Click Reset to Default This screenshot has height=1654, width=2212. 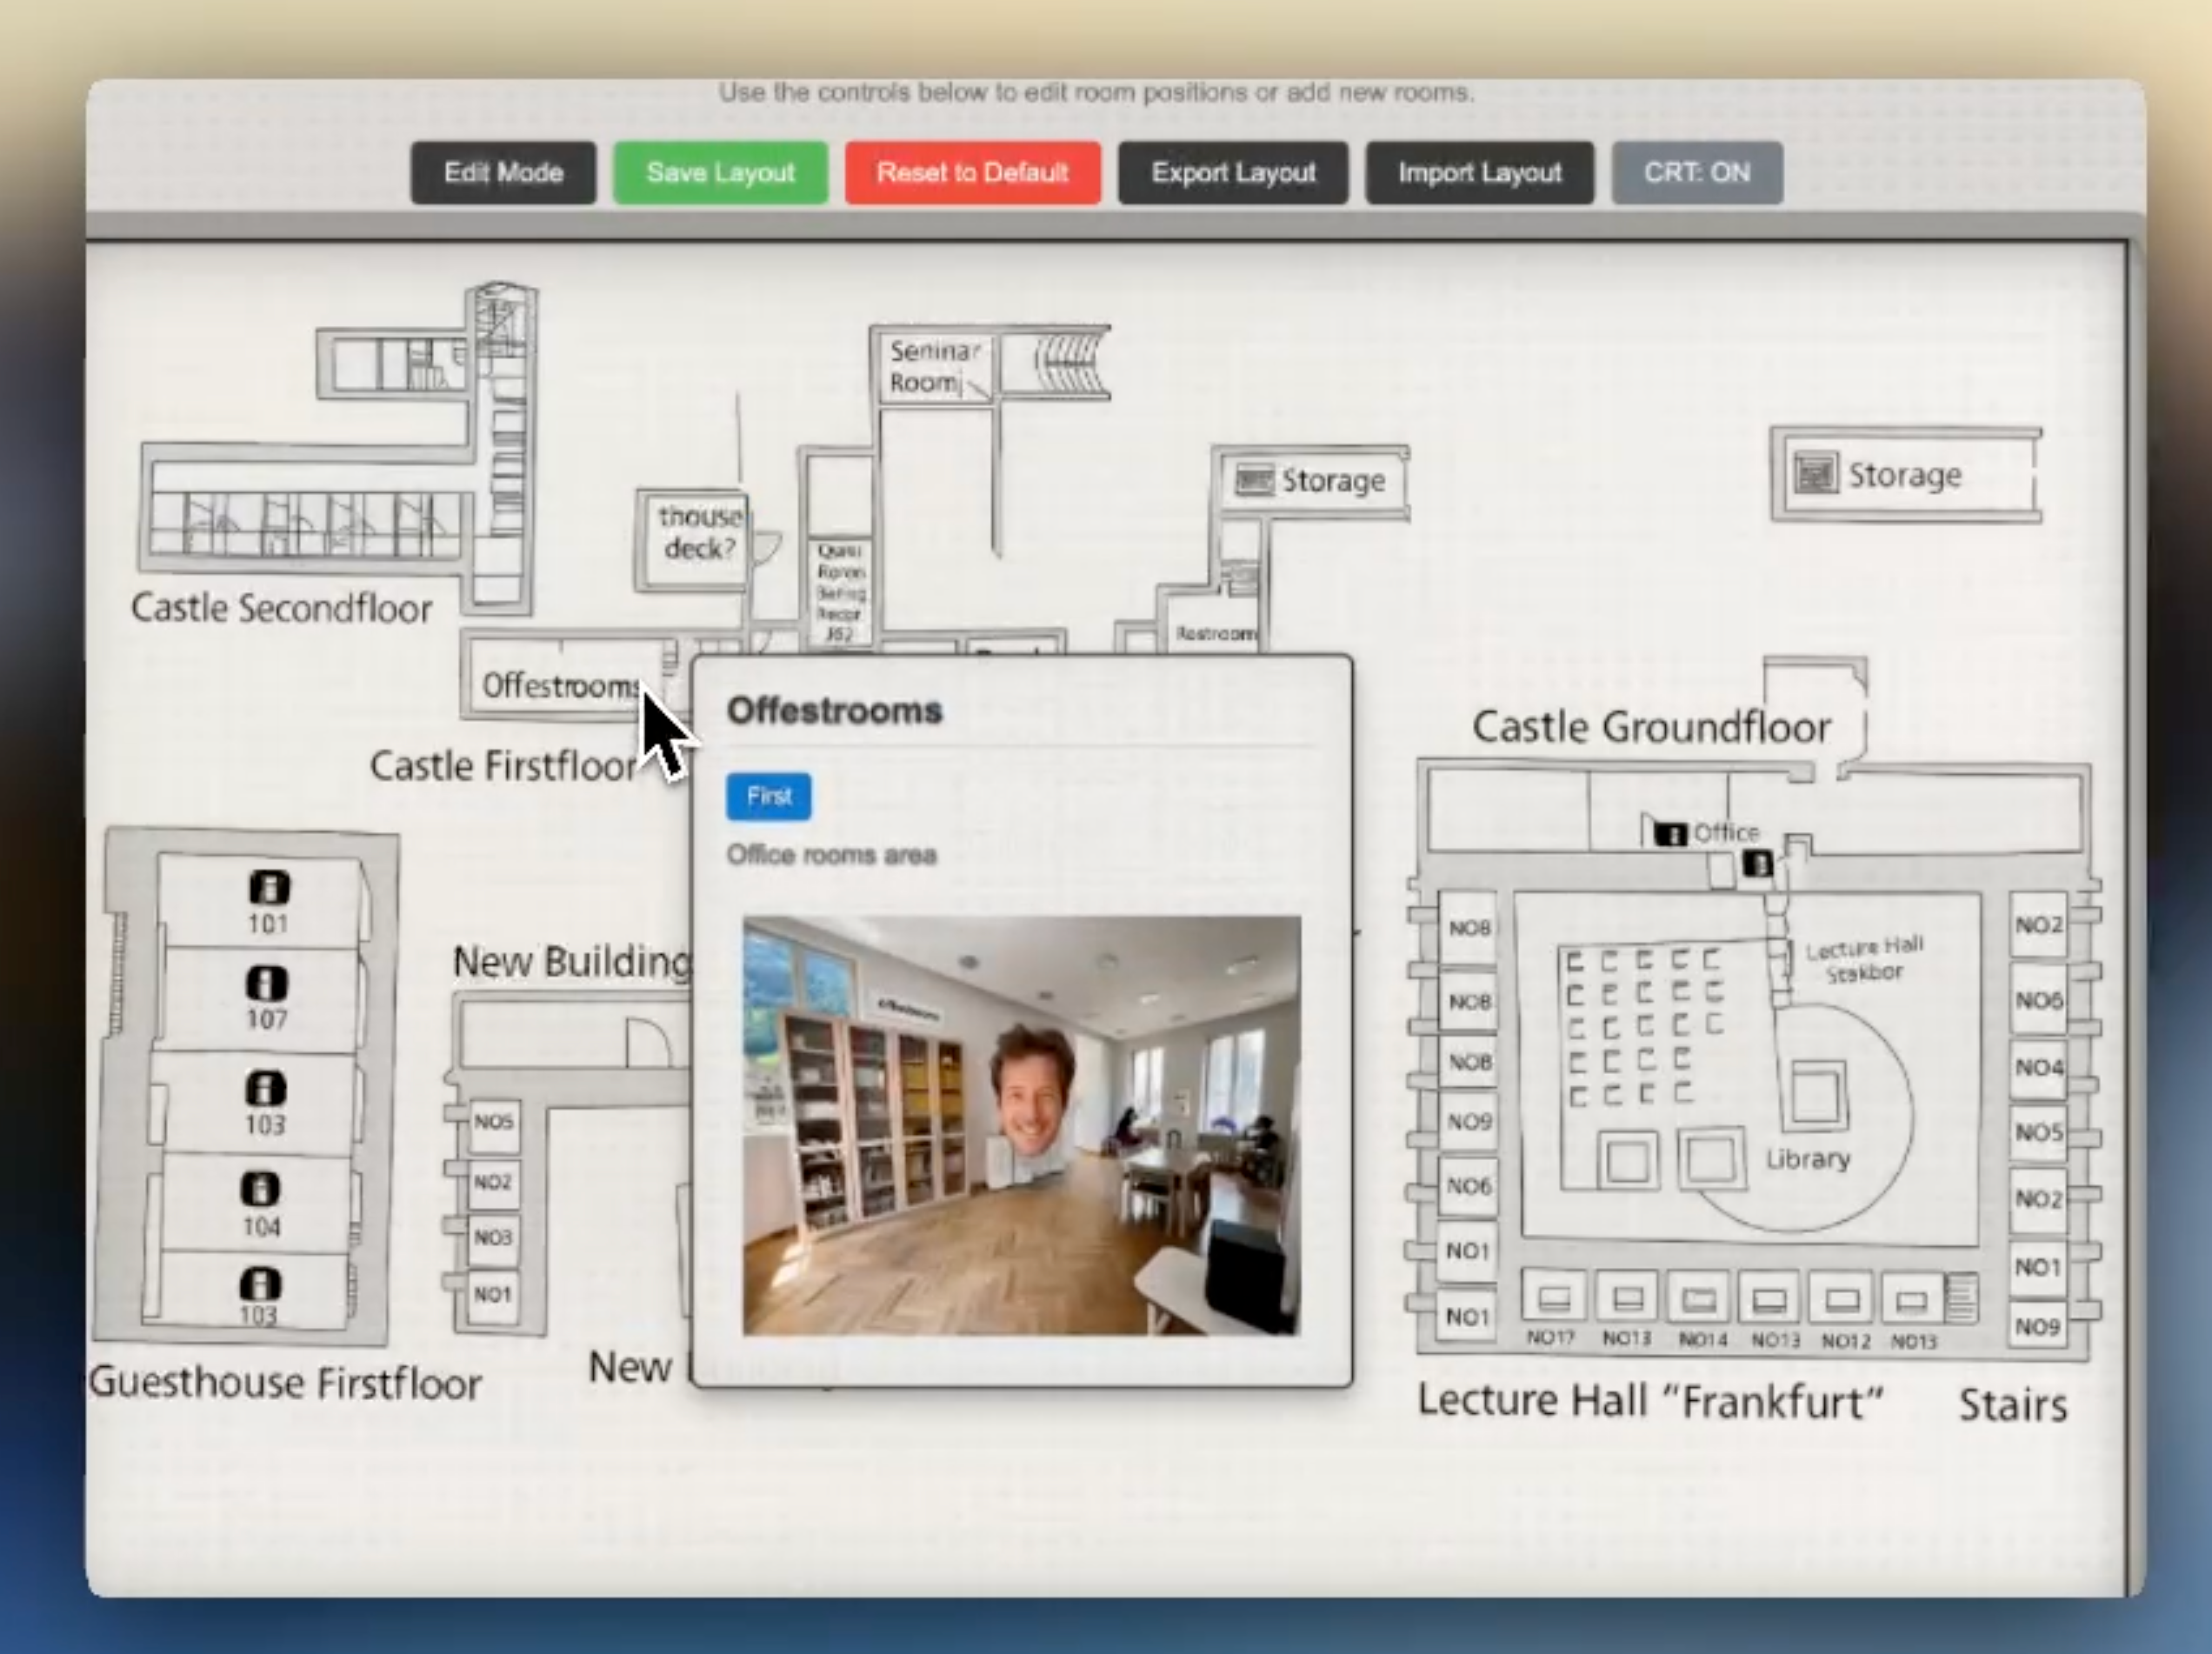(973, 173)
